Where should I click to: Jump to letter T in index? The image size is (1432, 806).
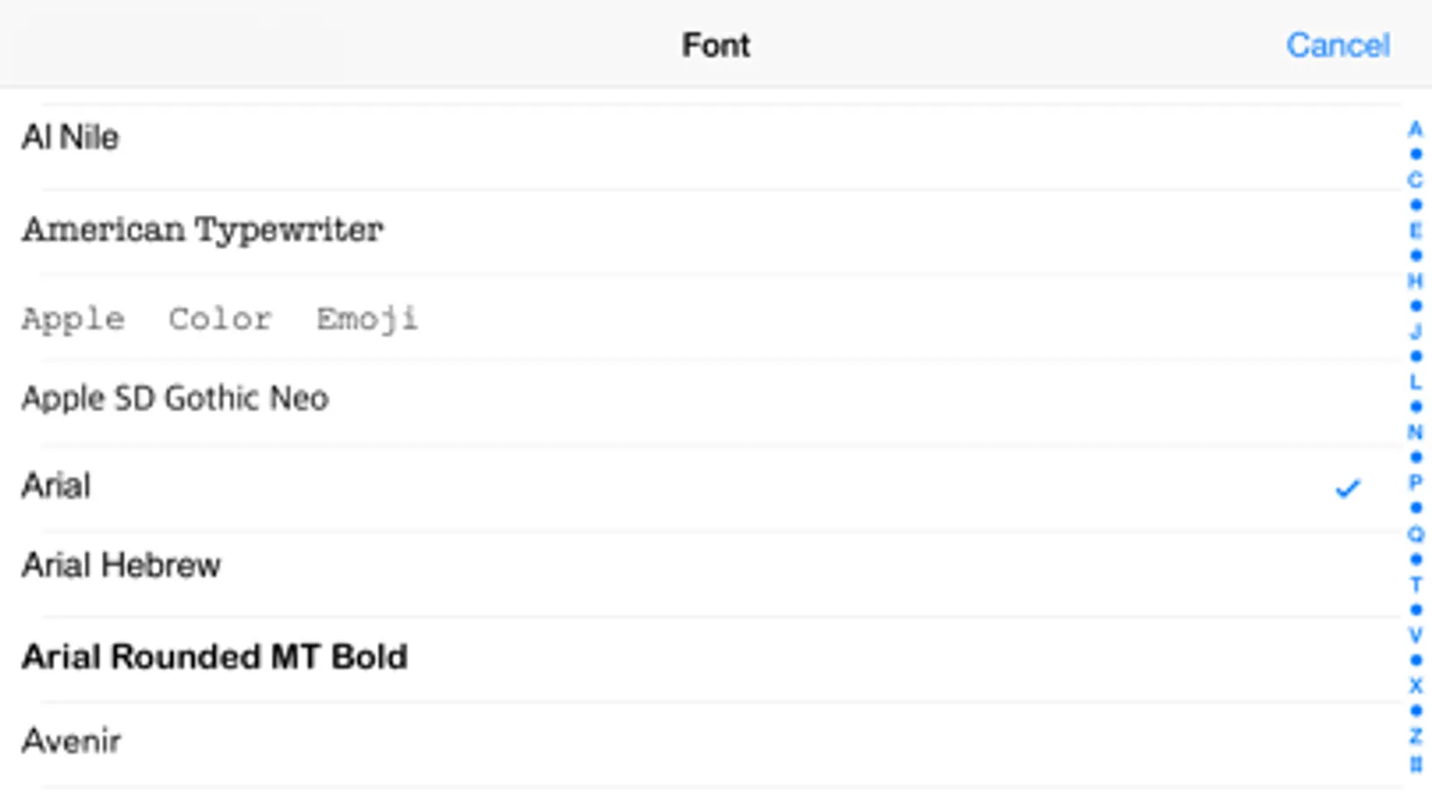point(1415,585)
